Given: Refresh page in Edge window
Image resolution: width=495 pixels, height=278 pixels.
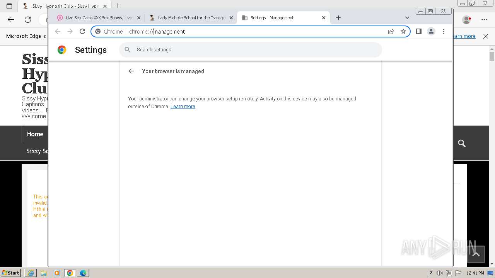Looking at the screenshot, I should pyautogui.click(x=28, y=20).
